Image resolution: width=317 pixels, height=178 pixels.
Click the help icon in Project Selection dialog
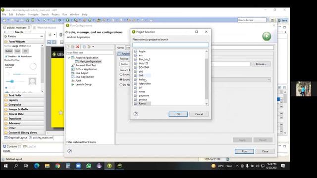click(x=136, y=114)
